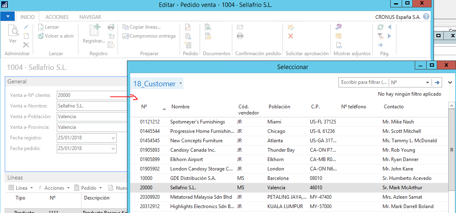Click the archive cabinet icon in Pedido group
The image size is (456, 213).
pos(188,45)
